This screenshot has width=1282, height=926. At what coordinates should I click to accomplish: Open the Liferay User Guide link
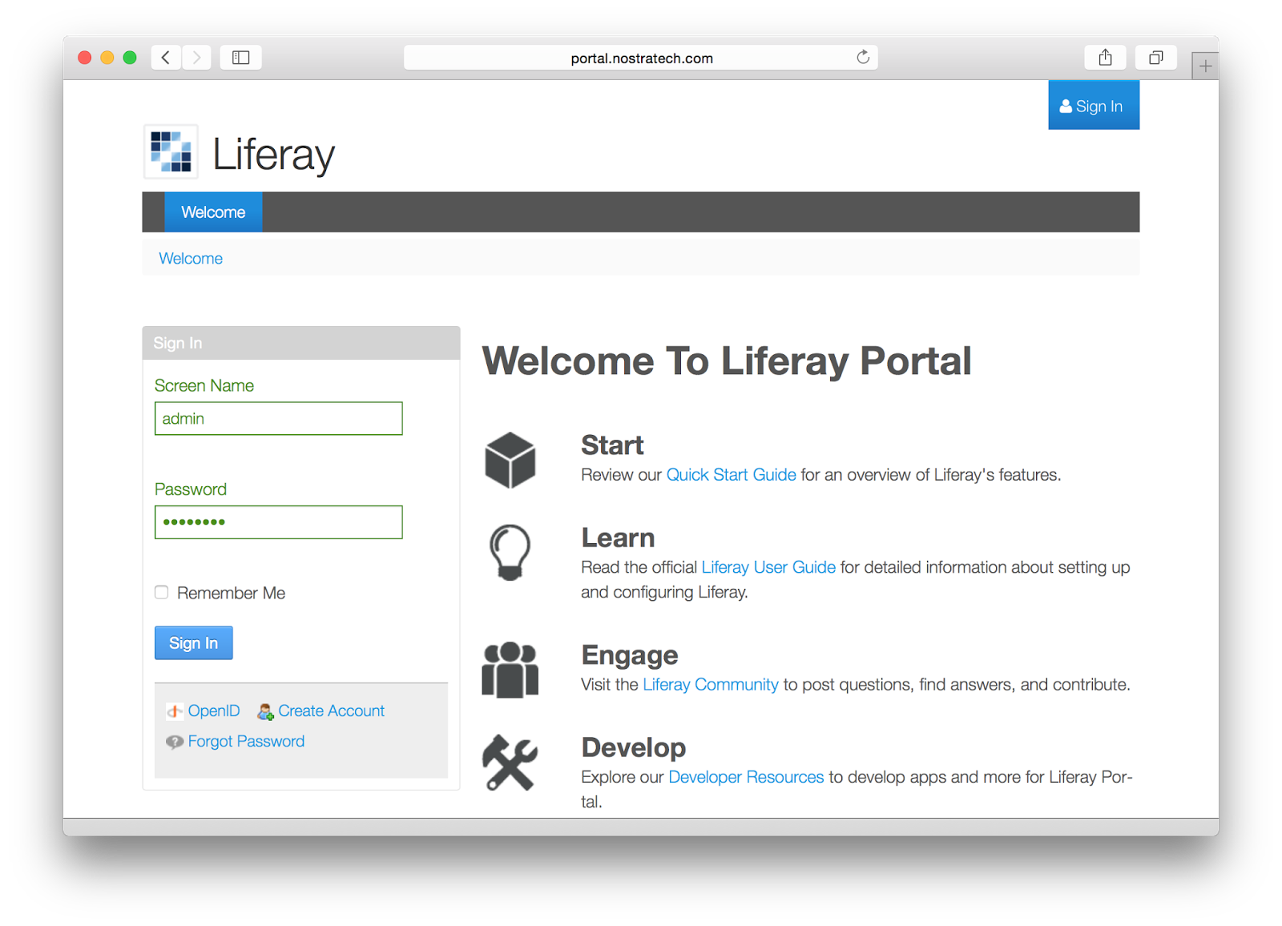pos(768,567)
